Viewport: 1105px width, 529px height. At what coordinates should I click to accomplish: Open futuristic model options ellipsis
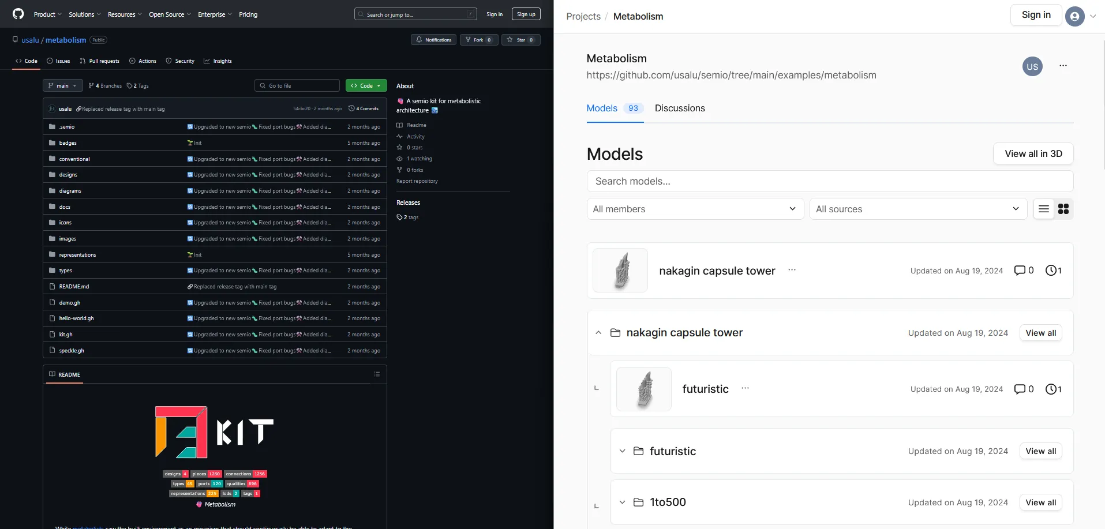pos(745,388)
